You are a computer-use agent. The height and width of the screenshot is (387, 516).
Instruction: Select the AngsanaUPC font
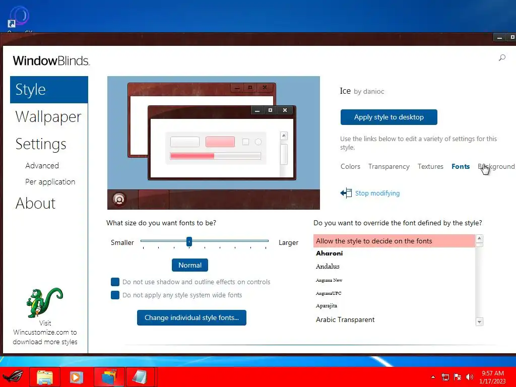(x=394, y=293)
